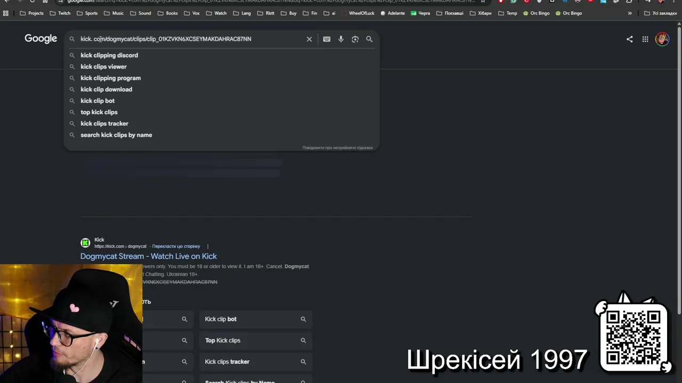682x383 pixels.
Task: Click the share icon near the Google apps grid
Action: point(630,39)
